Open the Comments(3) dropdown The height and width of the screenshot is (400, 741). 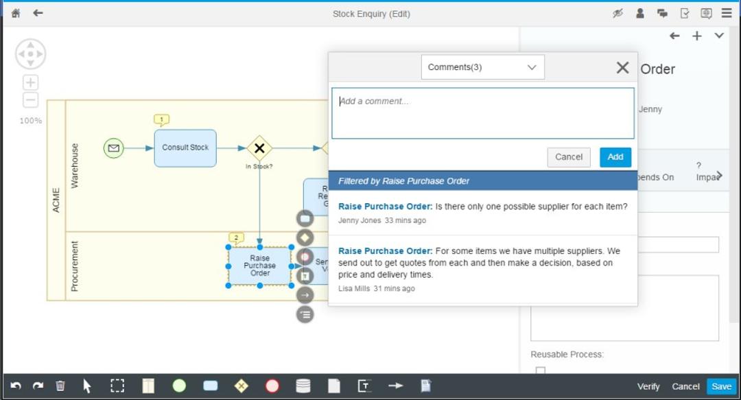pos(482,67)
